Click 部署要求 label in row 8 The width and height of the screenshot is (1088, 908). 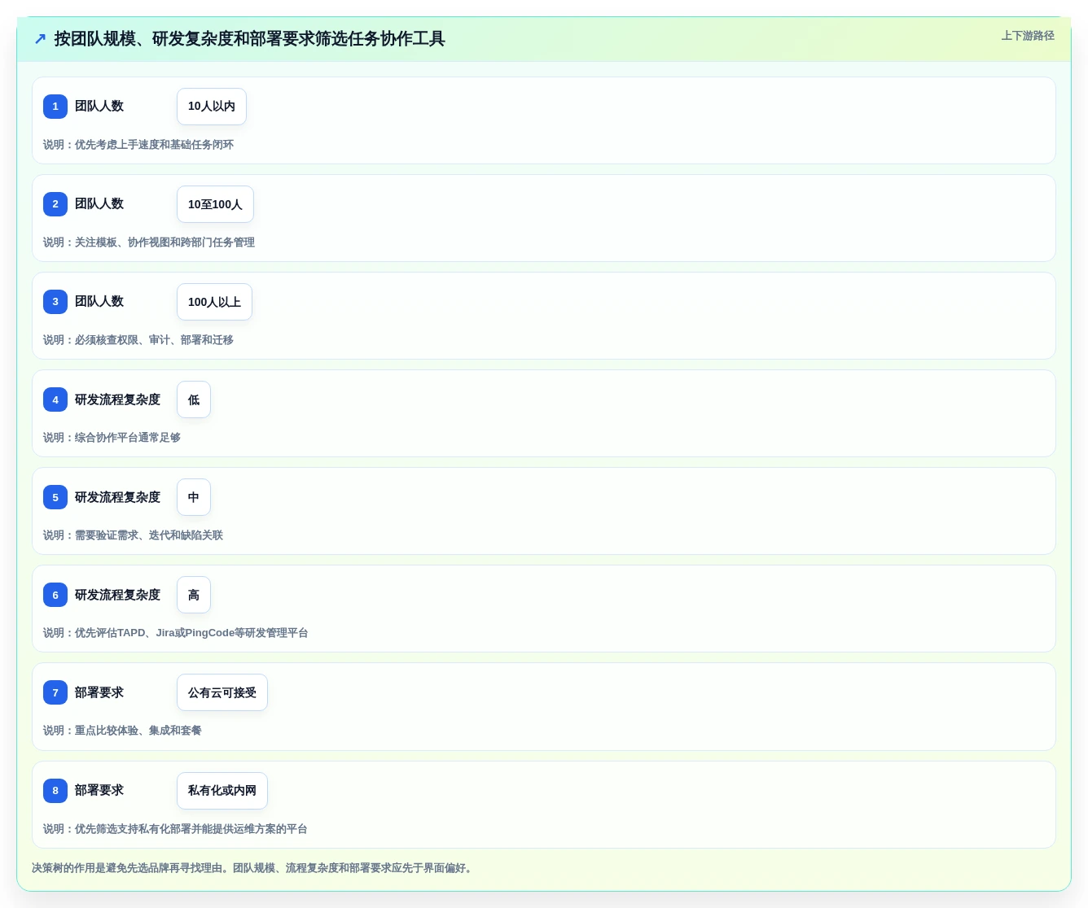click(x=99, y=790)
